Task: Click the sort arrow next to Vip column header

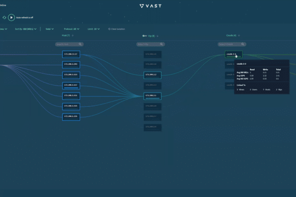Action: click(x=157, y=36)
